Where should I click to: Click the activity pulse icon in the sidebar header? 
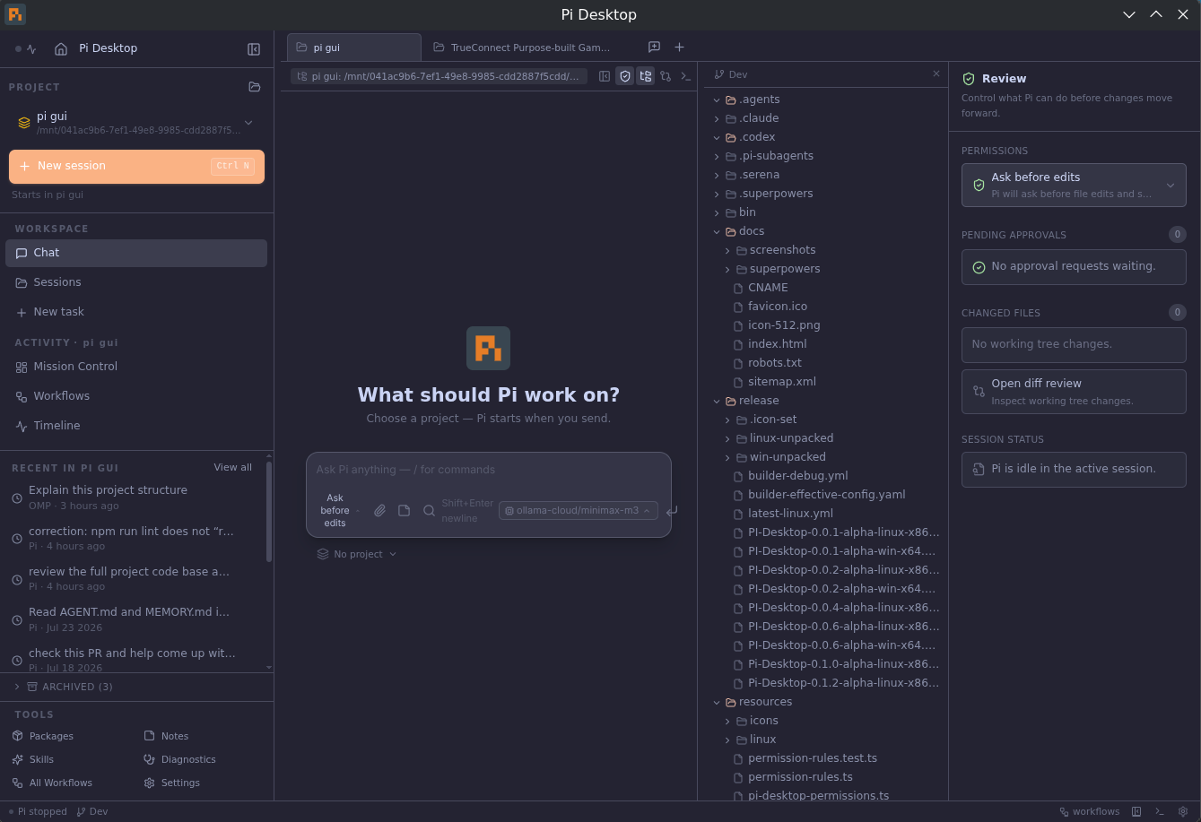(x=32, y=49)
